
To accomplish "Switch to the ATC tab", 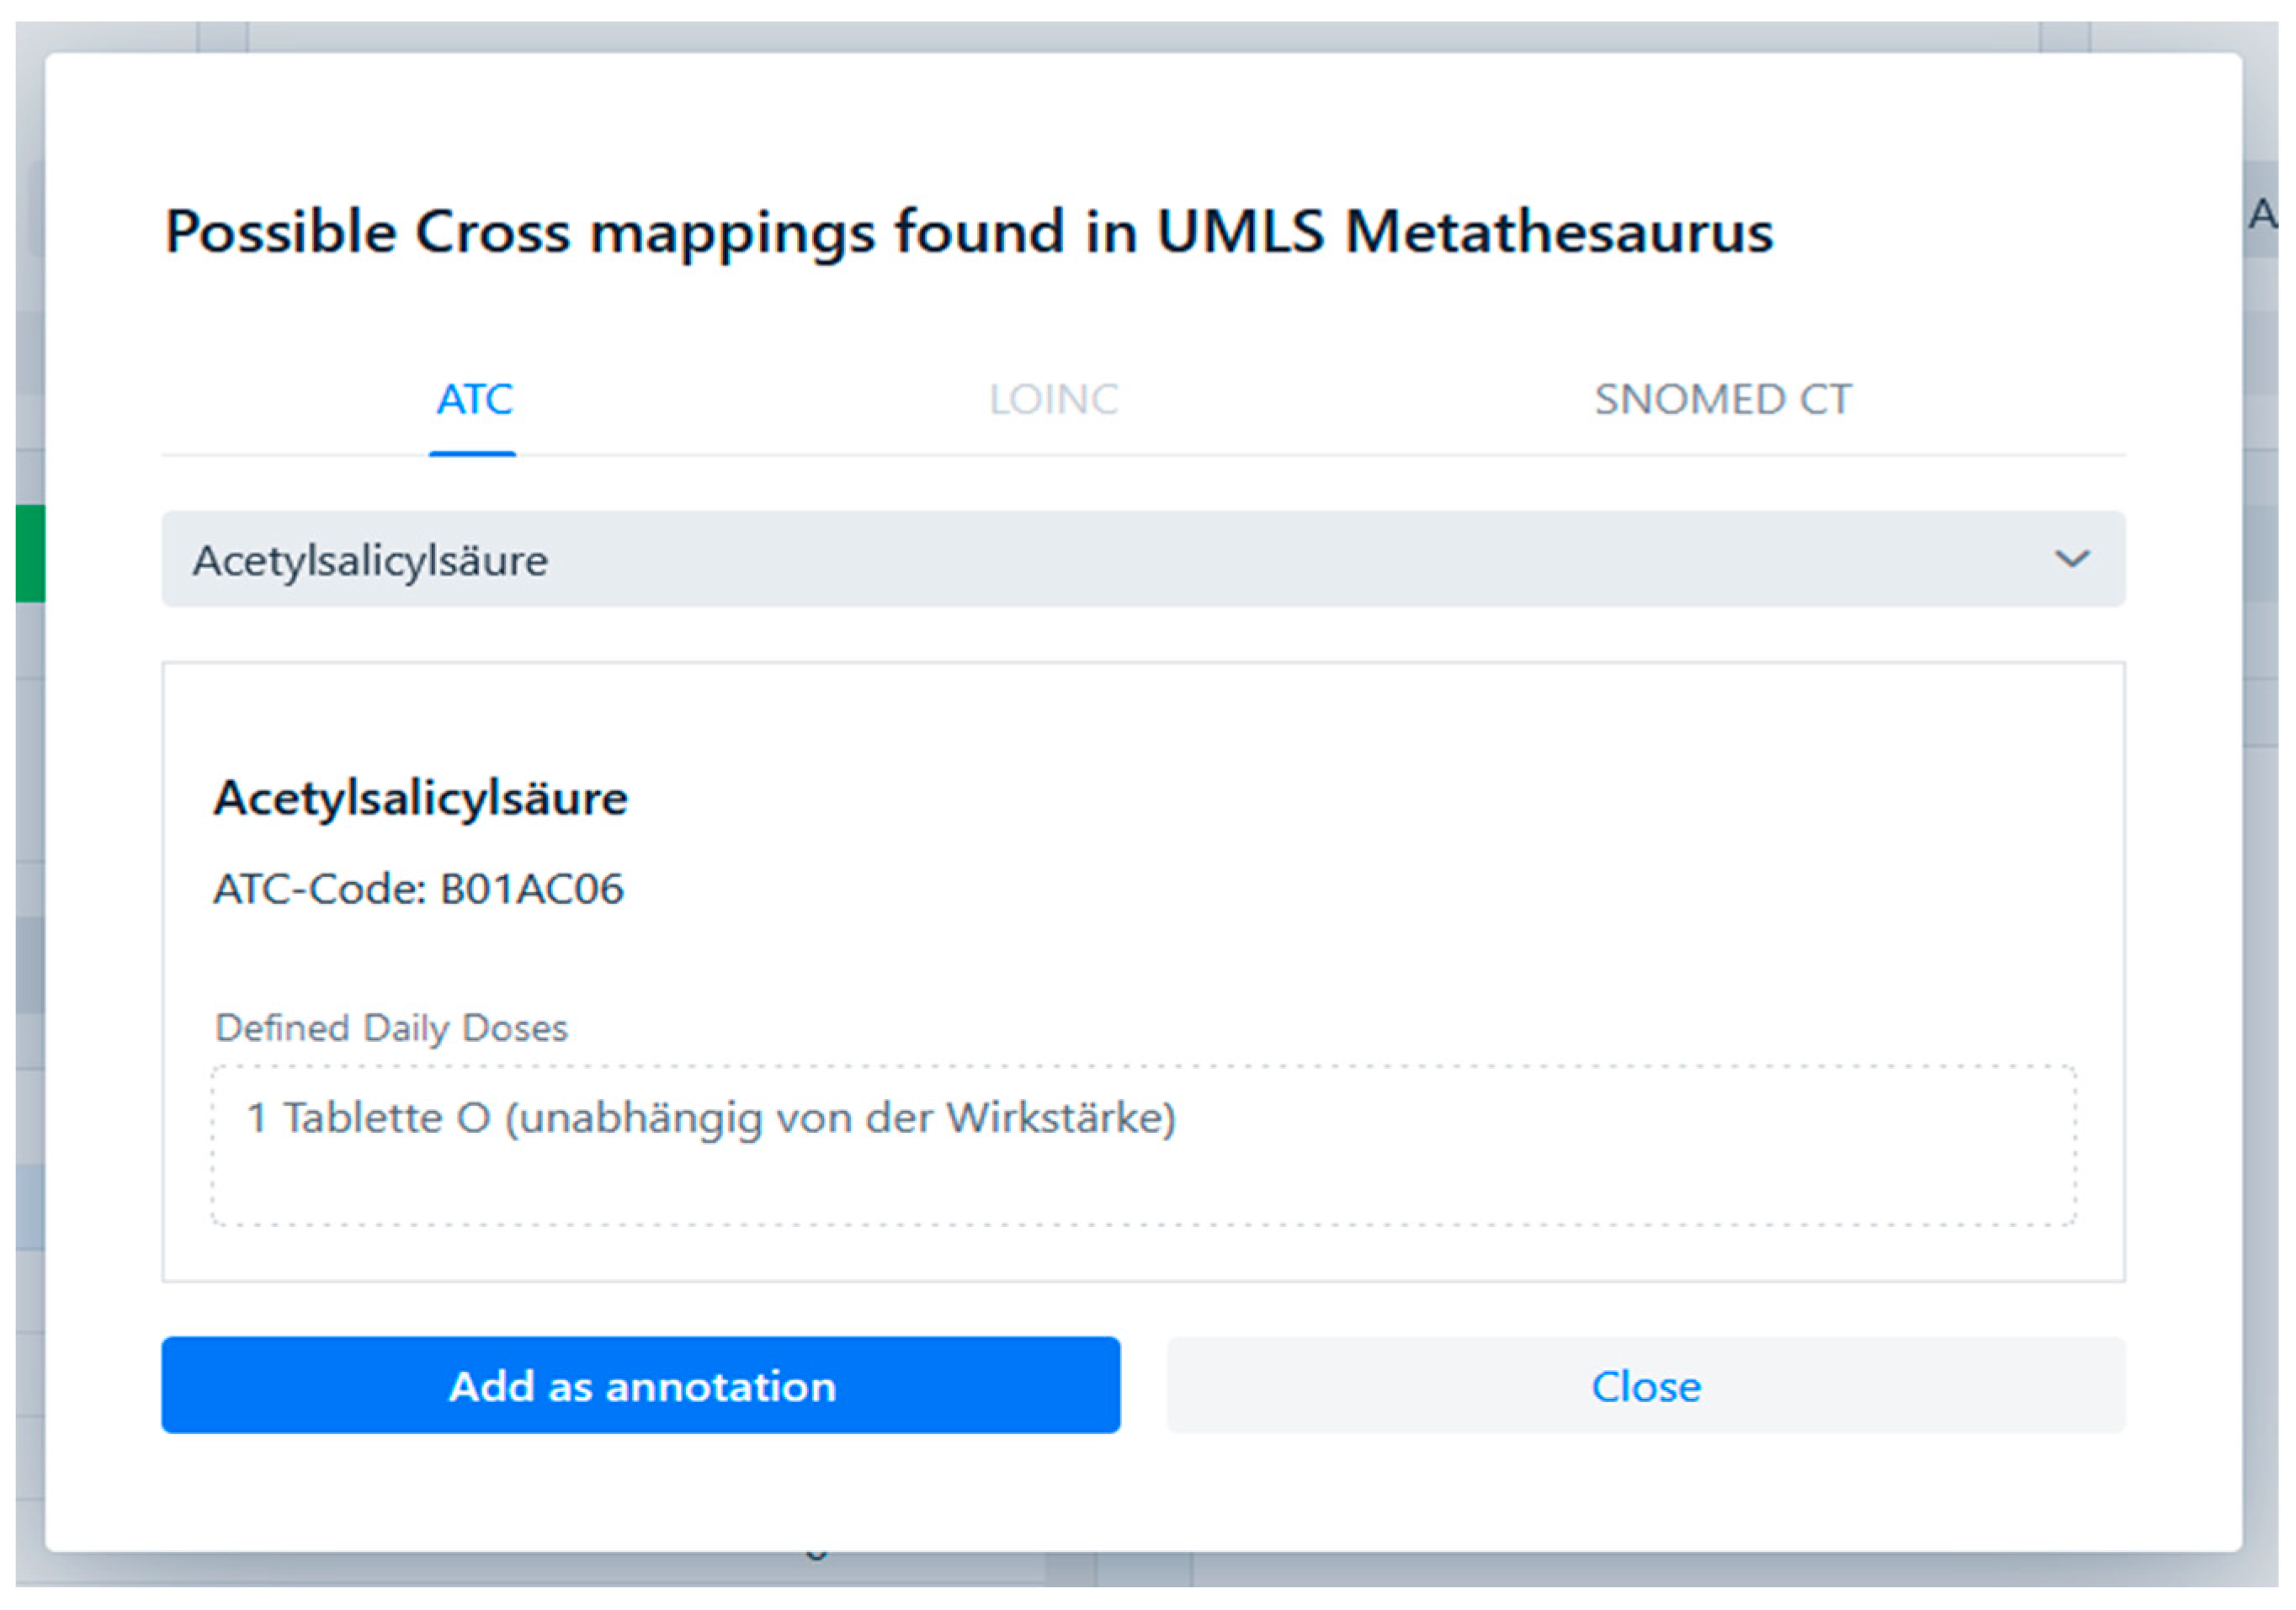I will click(474, 400).
